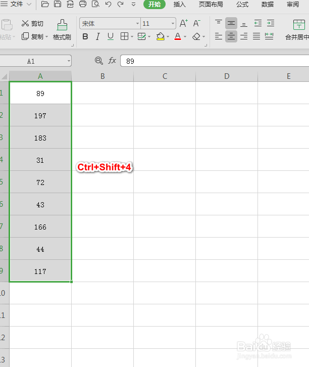
Task: Open the 数据 tab
Action: click(x=268, y=4)
